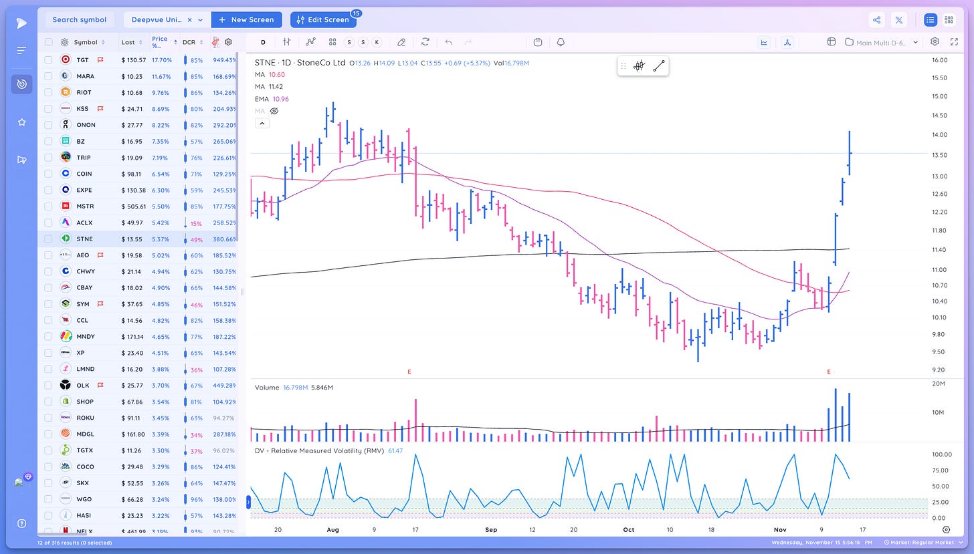974x554 pixels.
Task: Open the alerts bell icon
Action: [x=561, y=42]
